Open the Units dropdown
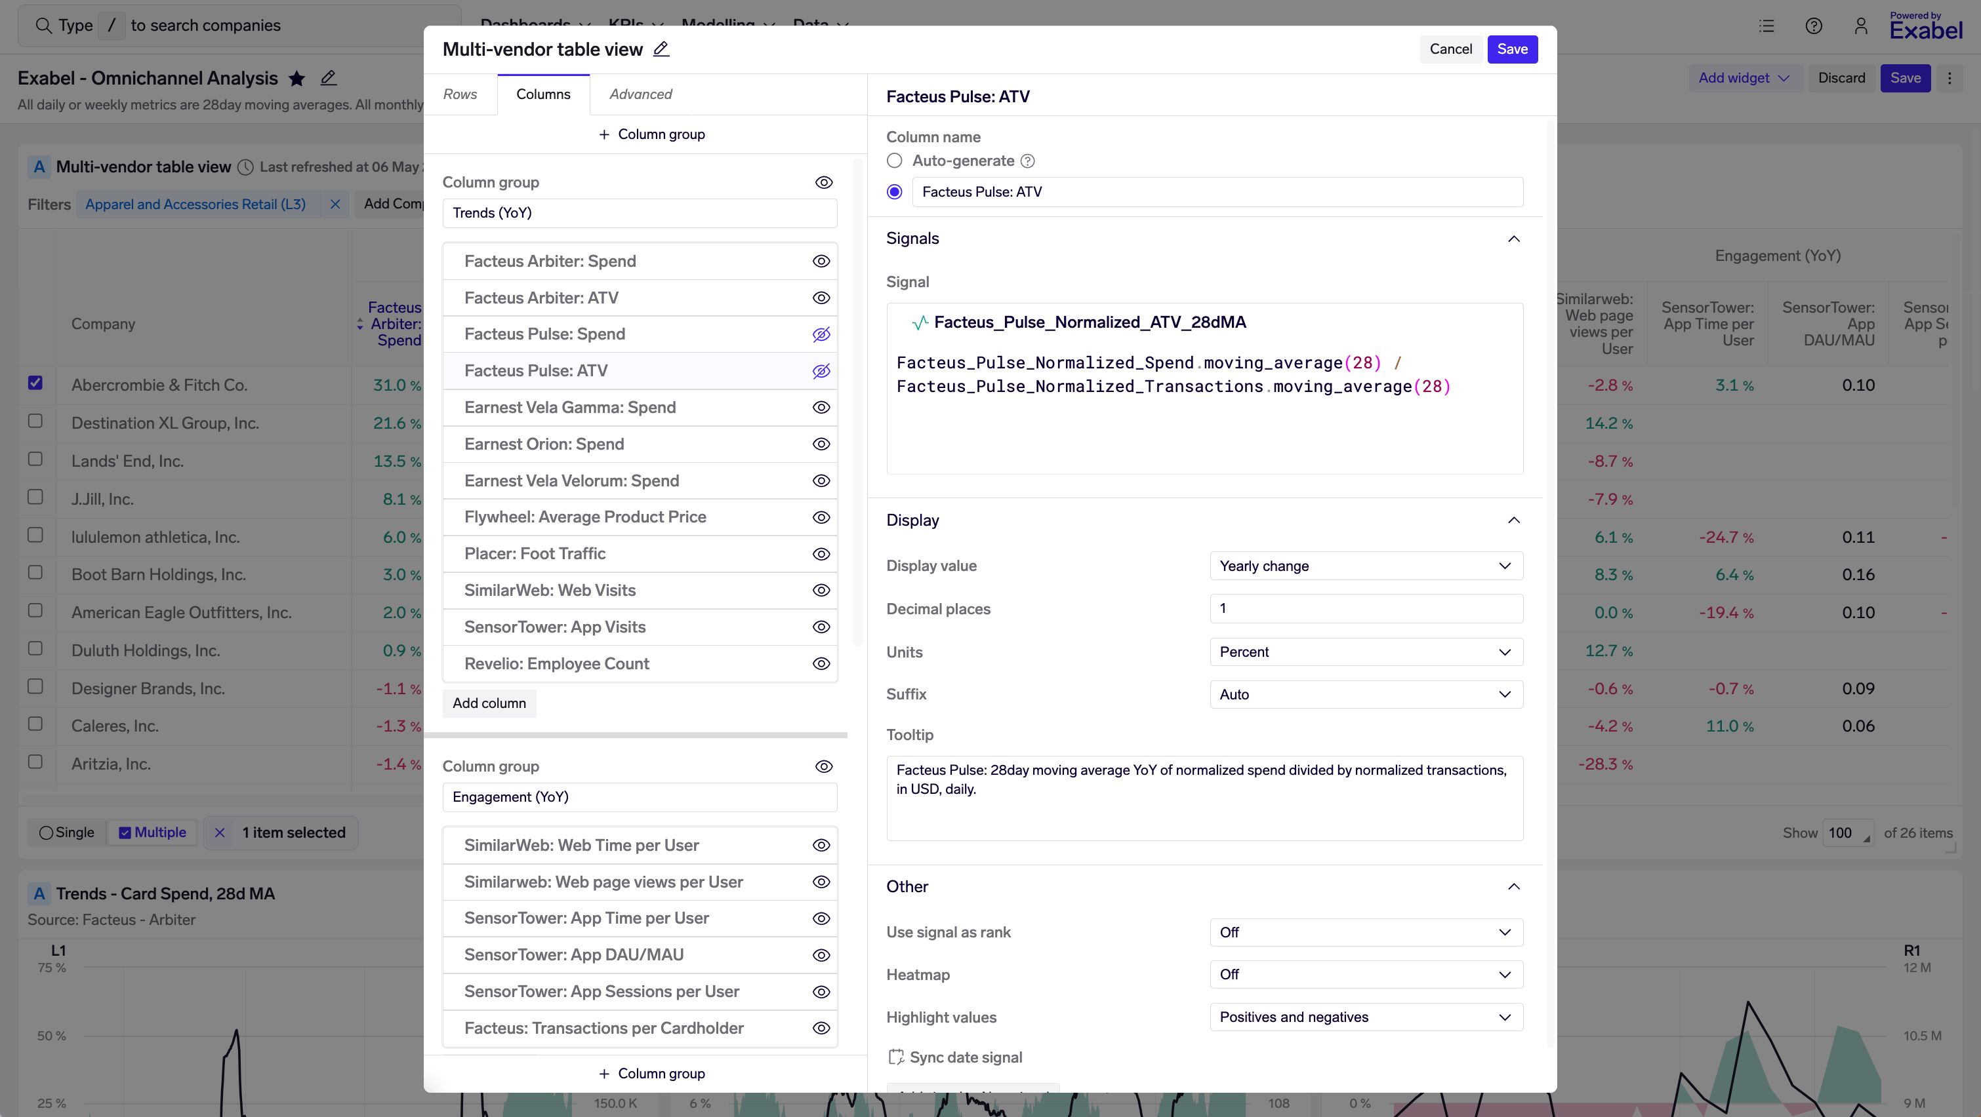The height and width of the screenshot is (1117, 1981). click(x=1366, y=653)
